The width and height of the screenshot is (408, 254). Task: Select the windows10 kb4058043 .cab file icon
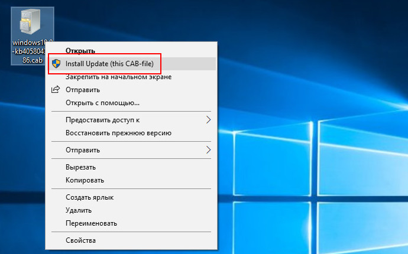point(30,22)
